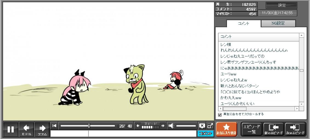310x139 pixels.
Task: Go to the previous episode
Action: pos(273,129)
